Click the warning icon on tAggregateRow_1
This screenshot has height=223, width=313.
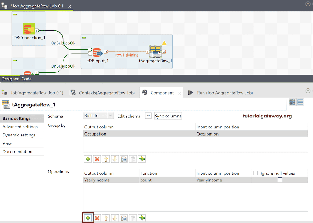point(164,43)
